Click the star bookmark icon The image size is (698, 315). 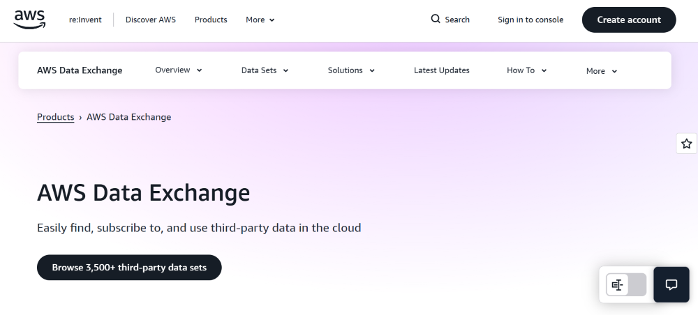pyautogui.click(x=686, y=144)
